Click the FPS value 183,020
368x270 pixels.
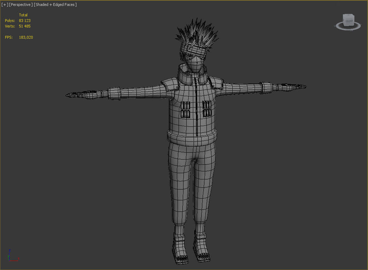(x=26, y=37)
